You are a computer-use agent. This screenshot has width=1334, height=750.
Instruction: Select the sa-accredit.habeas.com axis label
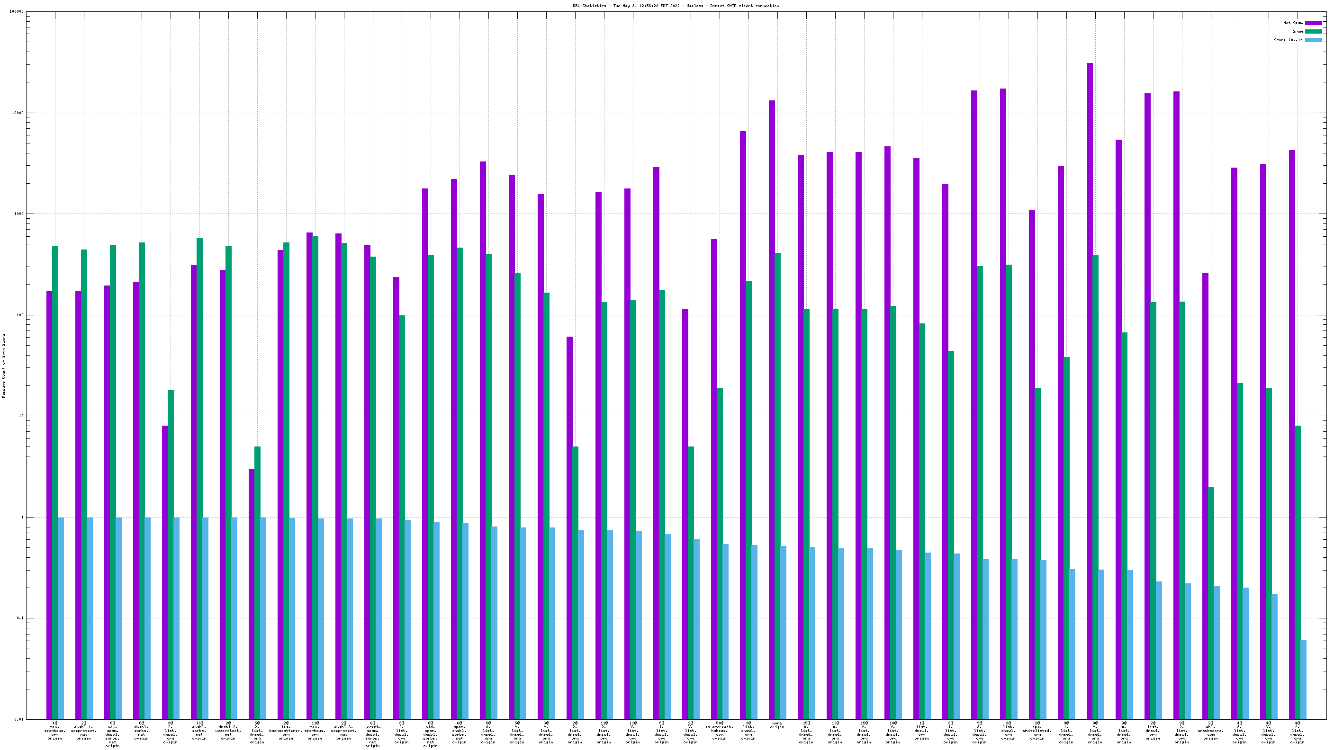719,730
